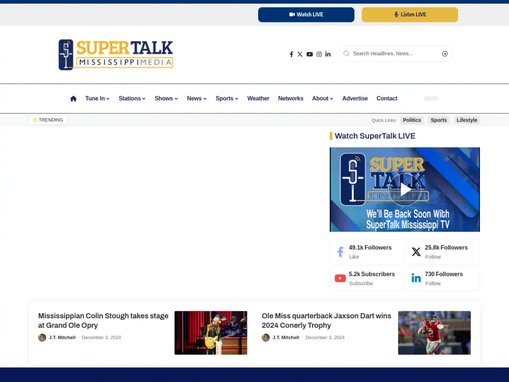Click the Watch LIVE button

[306, 15]
